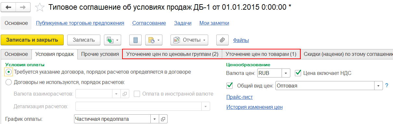Select Договоры не используются radio option
The image size is (393, 124).
(x=9, y=82)
